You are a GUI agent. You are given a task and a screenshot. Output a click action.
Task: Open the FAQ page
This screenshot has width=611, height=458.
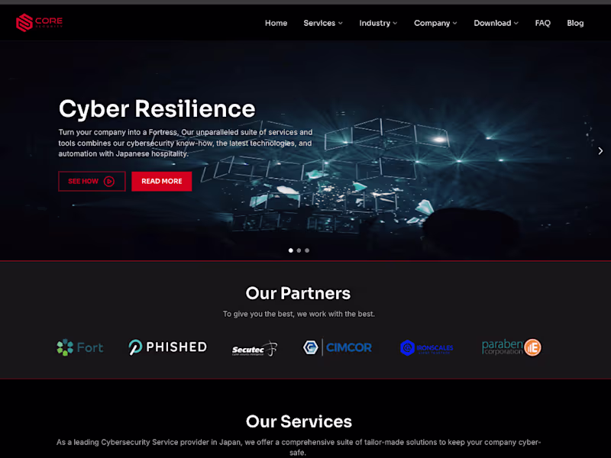542,23
